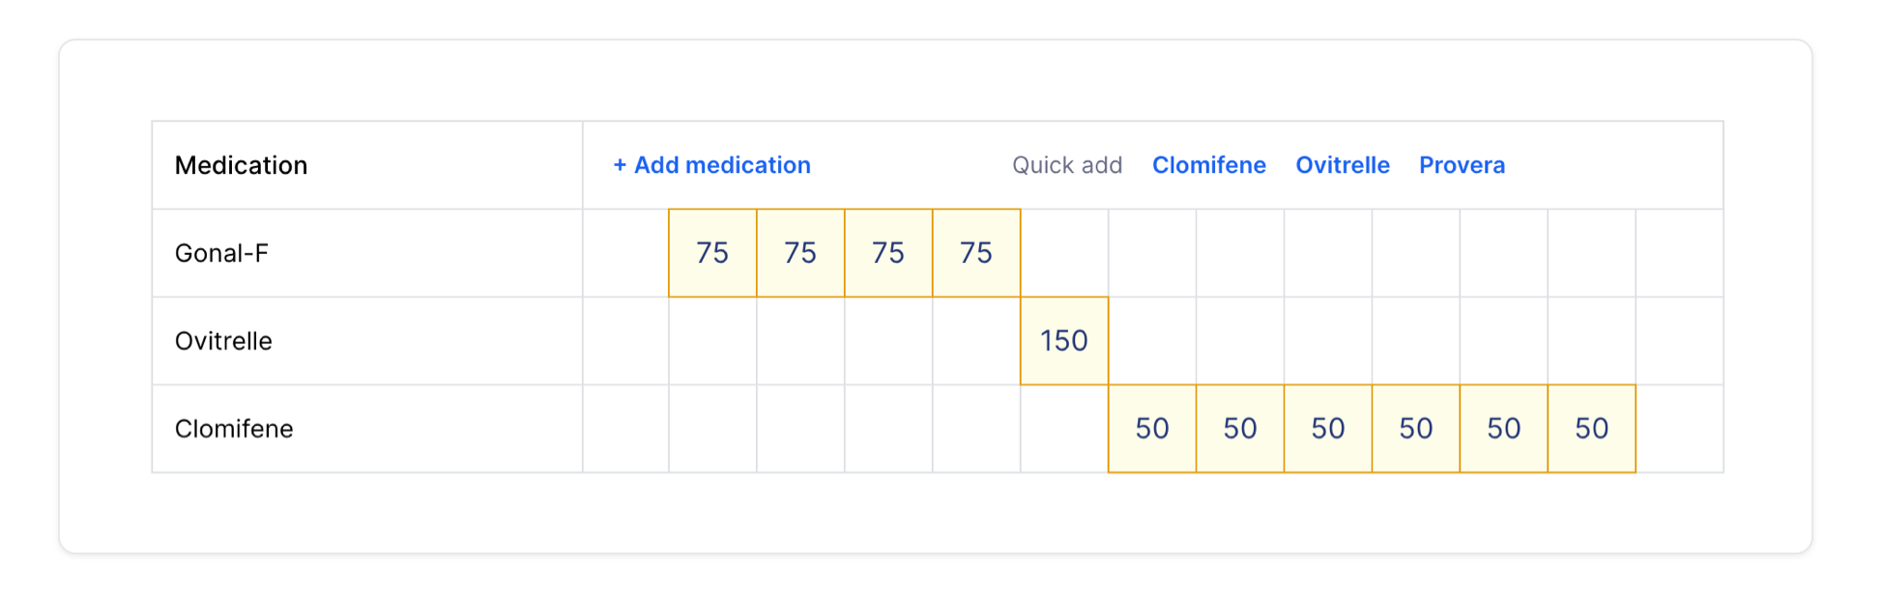Image resolution: width=1883 pixels, height=595 pixels.
Task: Select the first 50 dose cell for Clomifene
Action: tap(1152, 429)
